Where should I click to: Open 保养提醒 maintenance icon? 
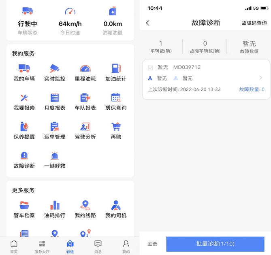(24, 127)
